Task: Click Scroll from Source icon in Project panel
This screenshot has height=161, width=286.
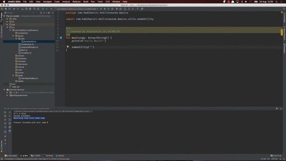Action: pyautogui.click(x=41, y=13)
